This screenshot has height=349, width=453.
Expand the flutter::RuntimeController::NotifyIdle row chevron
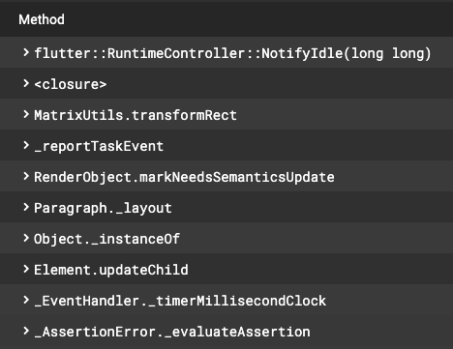(26, 52)
